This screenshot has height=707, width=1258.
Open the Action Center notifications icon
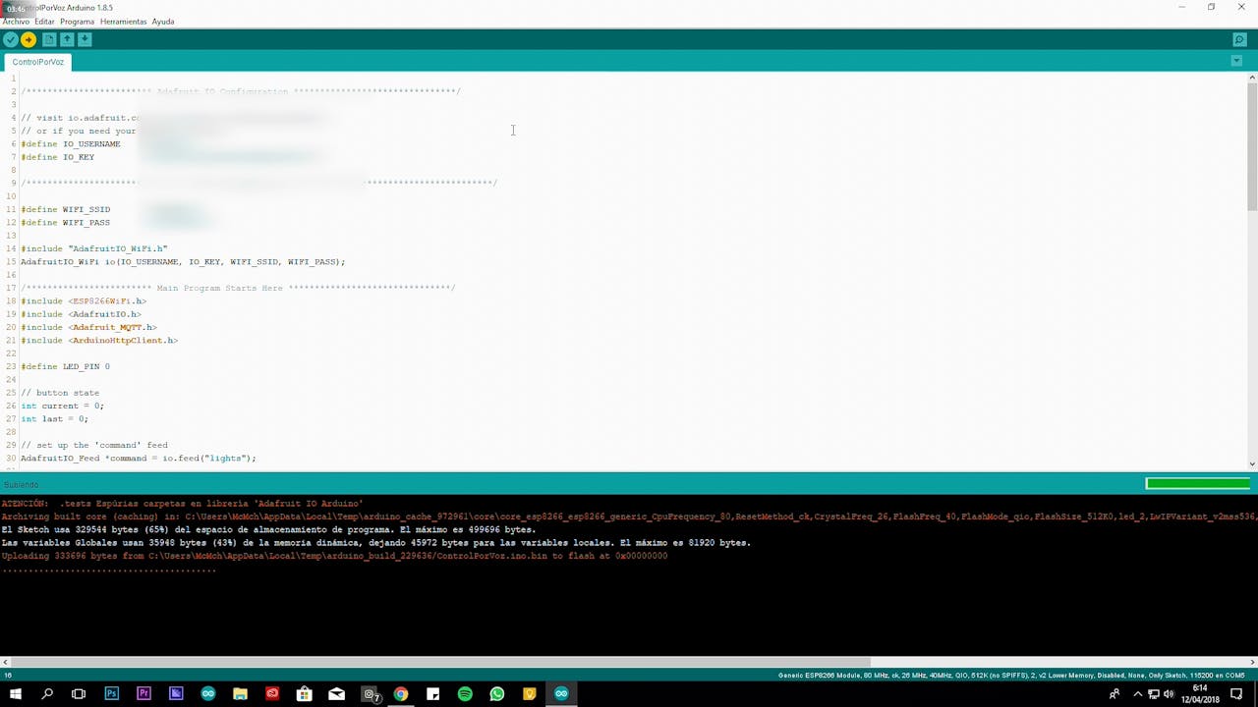(x=1237, y=694)
